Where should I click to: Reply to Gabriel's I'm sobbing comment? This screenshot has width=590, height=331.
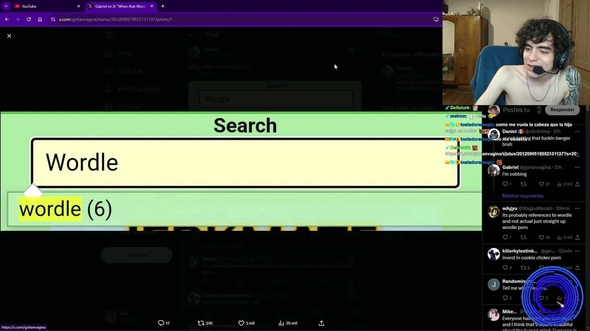click(x=506, y=184)
